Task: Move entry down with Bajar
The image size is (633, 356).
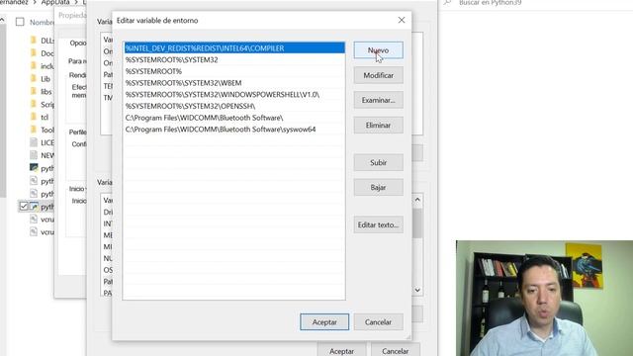Action: coord(378,187)
